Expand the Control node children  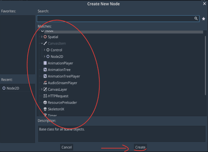pyautogui.click(x=45, y=50)
